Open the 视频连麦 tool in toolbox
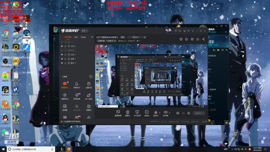The width and height of the screenshot is (270, 152). pyautogui.click(x=77, y=97)
